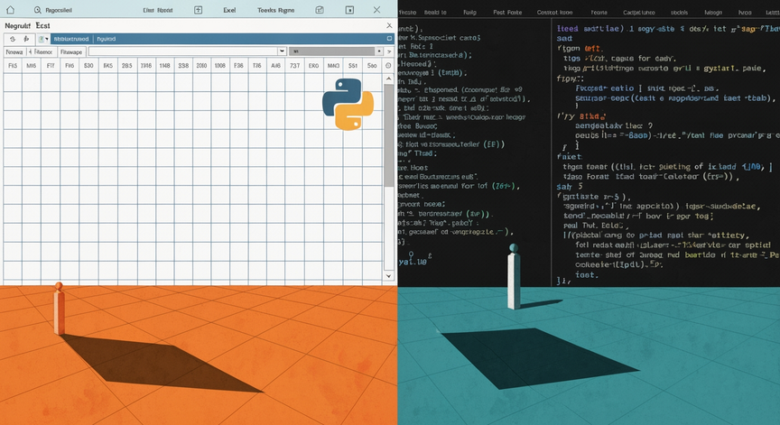The image size is (780, 425).
Task: Click the calendar-like icon right of Toerks Rgne
Action: (x=320, y=10)
